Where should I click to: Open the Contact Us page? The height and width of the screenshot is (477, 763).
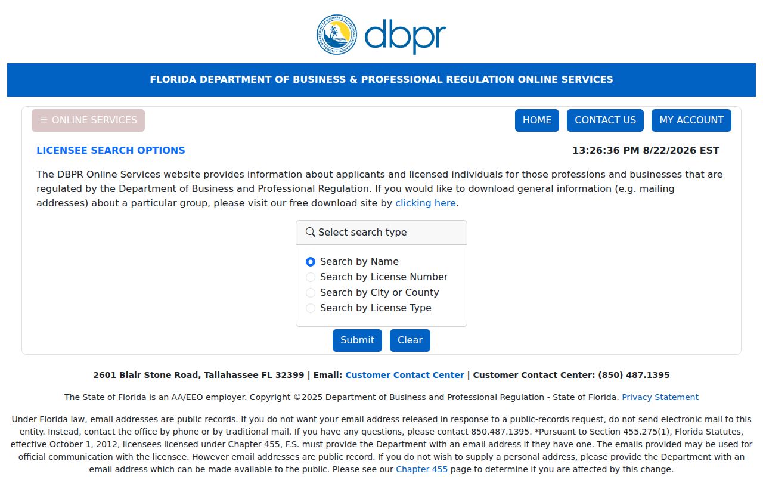[x=605, y=120]
